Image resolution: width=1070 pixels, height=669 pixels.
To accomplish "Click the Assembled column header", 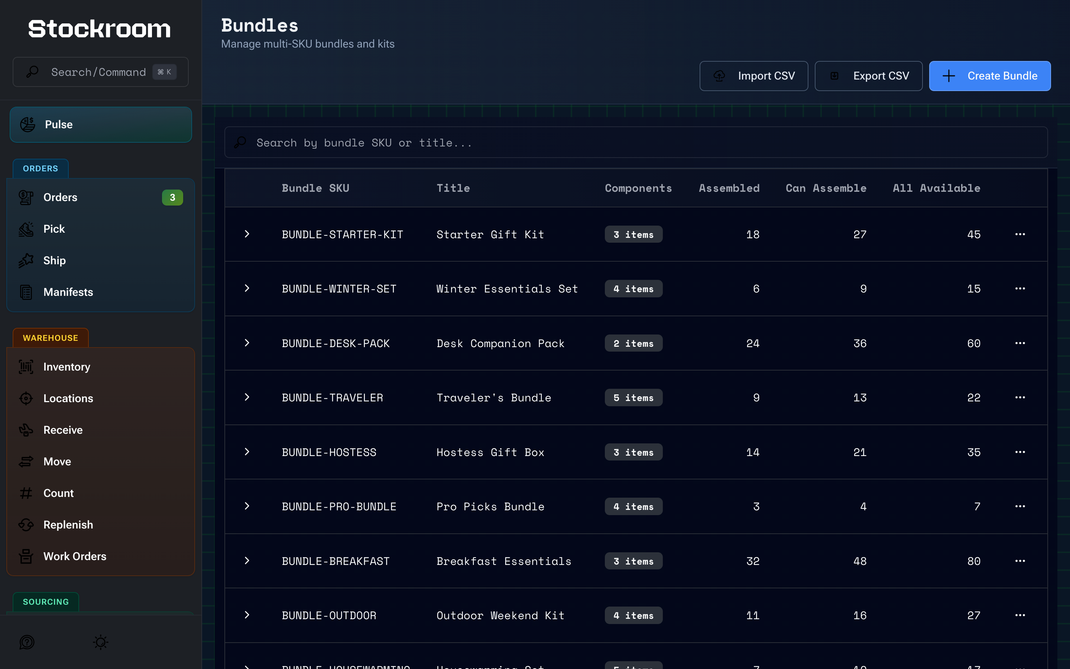I will pos(729,188).
